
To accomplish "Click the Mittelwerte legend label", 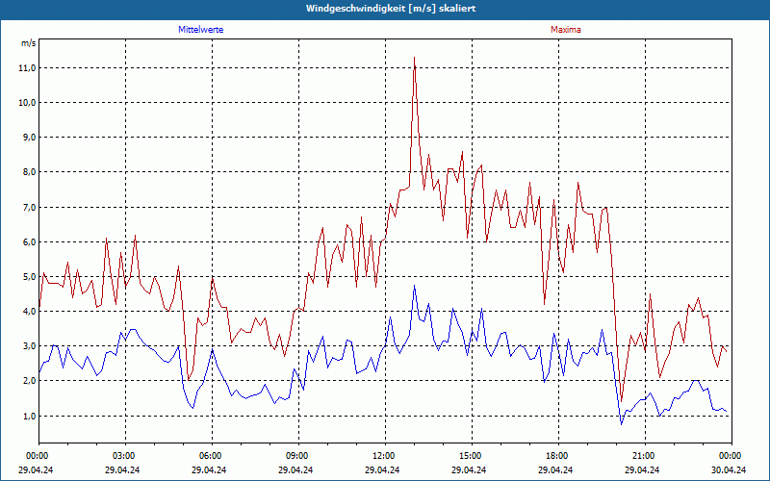I will 201,30.
